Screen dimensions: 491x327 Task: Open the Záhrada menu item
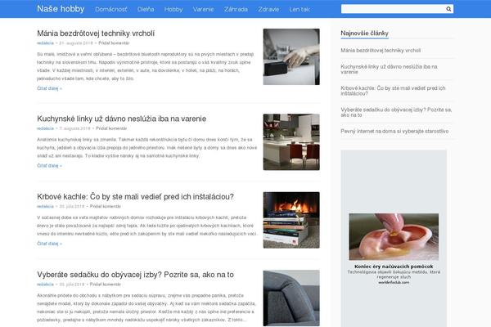pos(236,9)
